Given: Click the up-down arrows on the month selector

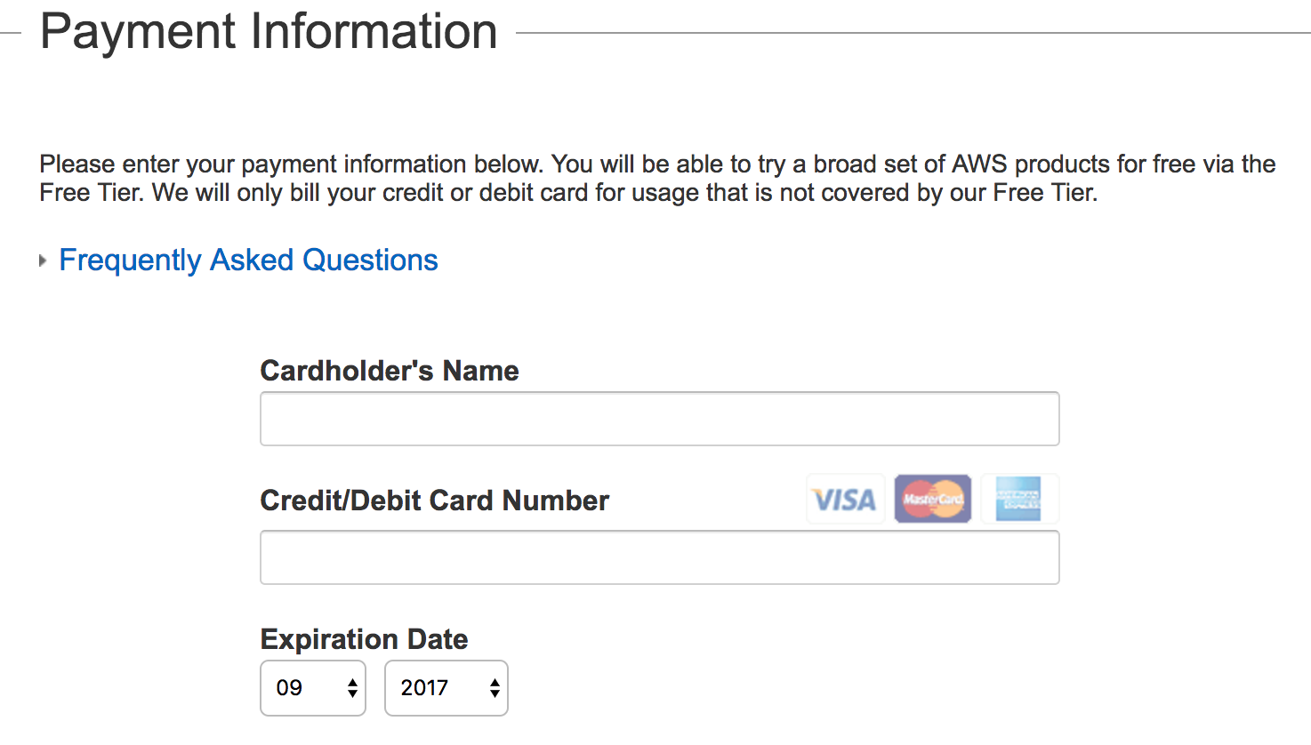Looking at the screenshot, I should pyautogui.click(x=353, y=688).
